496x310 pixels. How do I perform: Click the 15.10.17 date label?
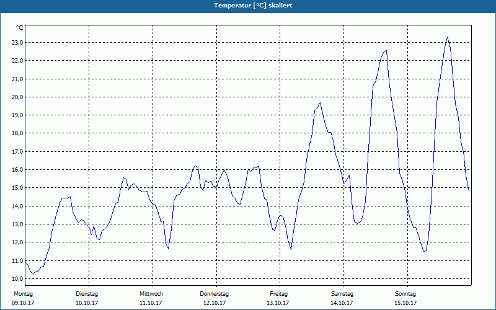pyautogui.click(x=405, y=303)
